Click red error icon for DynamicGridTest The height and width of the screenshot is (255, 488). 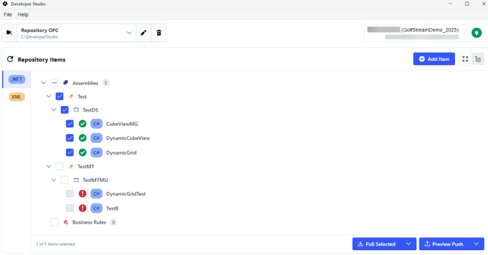pyautogui.click(x=82, y=193)
